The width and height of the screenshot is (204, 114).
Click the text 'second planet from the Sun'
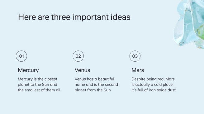(x=96, y=87)
